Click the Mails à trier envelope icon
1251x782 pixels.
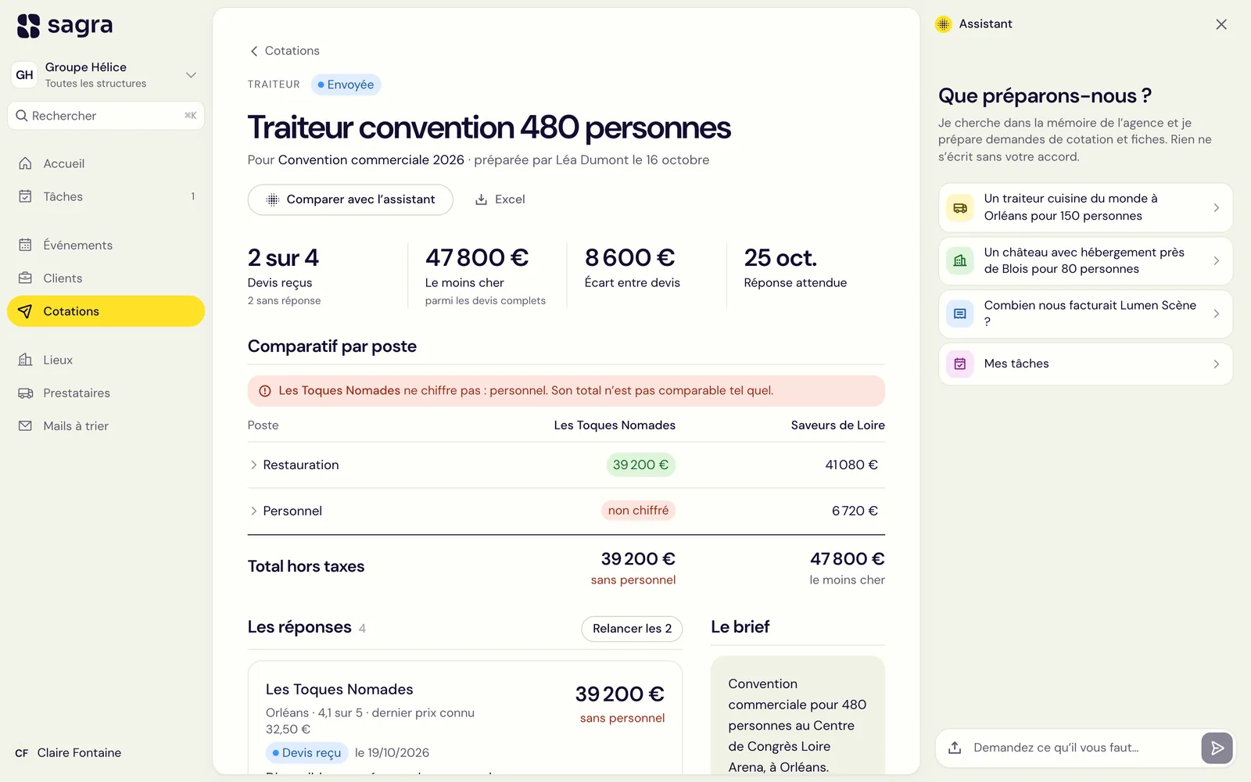pyautogui.click(x=25, y=426)
